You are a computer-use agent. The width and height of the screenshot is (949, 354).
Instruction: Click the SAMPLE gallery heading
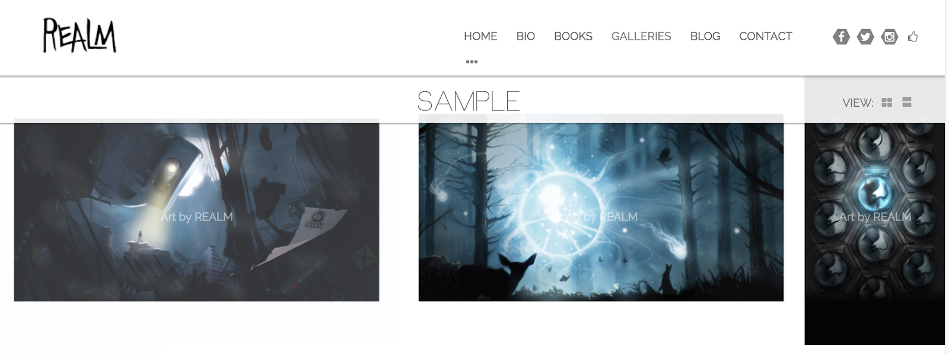coord(469,101)
